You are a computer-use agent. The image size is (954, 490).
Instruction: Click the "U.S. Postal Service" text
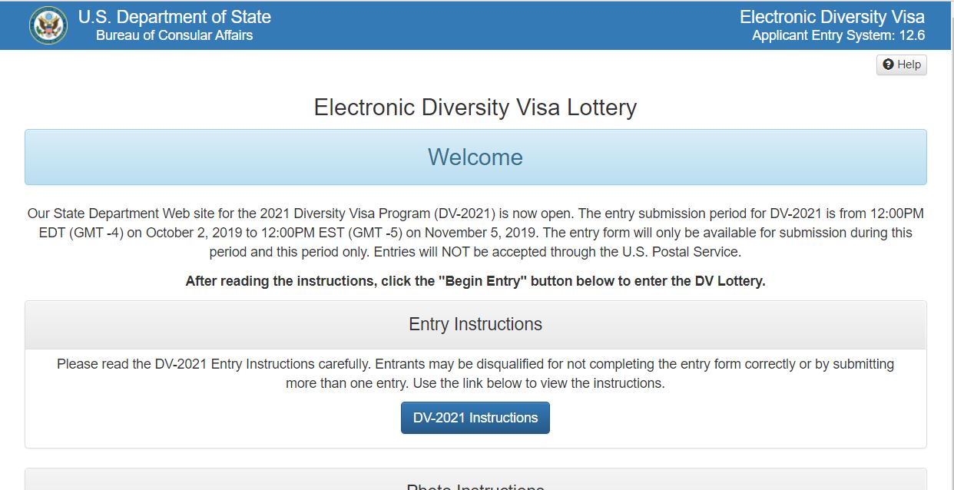coord(685,252)
